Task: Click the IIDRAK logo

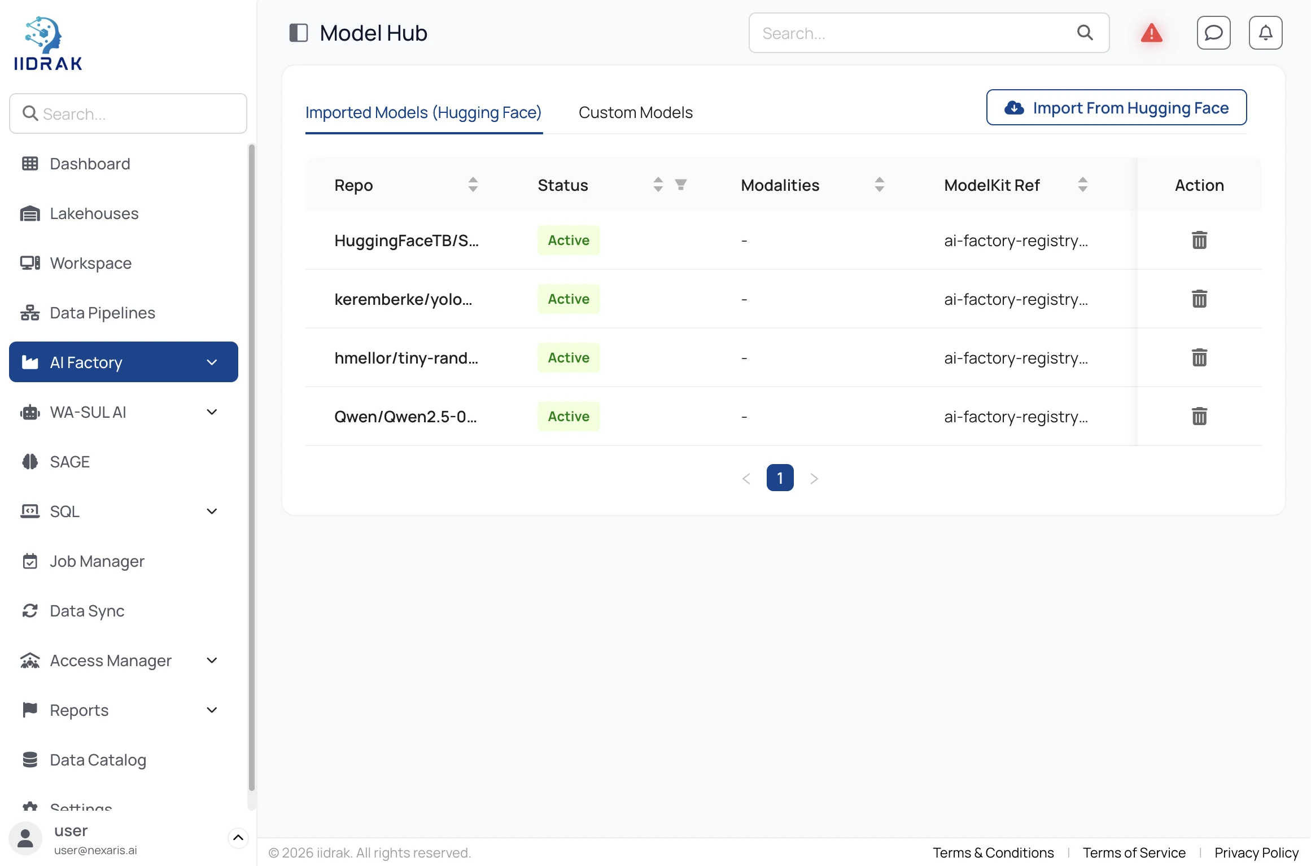Action: (x=48, y=43)
